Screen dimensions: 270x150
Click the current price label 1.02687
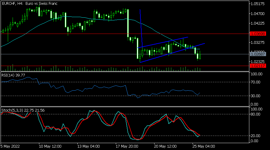coord(258,54)
